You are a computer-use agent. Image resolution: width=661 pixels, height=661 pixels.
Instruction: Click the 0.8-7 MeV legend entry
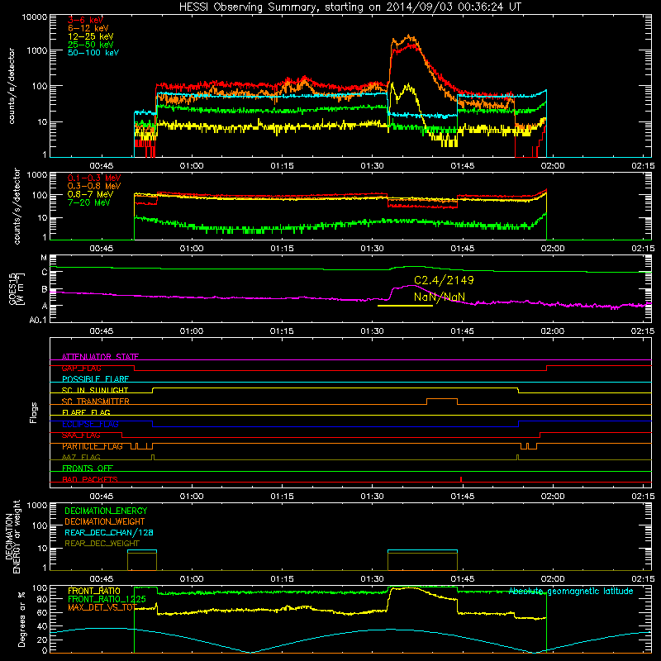click(x=90, y=194)
